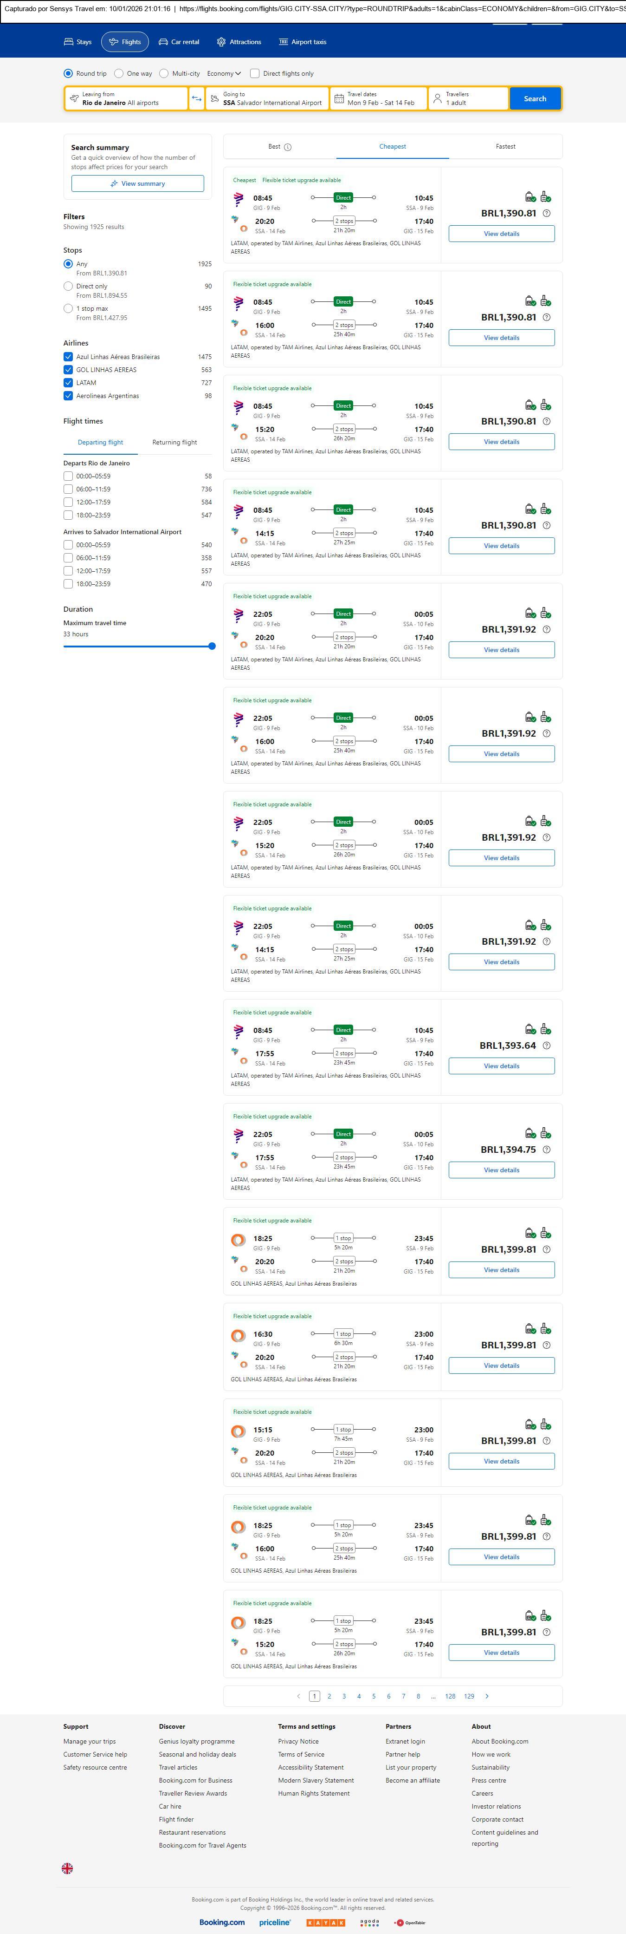Open the Travellers 1 adult selector
The width and height of the screenshot is (626, 1934).
click(x=468, y=98)
